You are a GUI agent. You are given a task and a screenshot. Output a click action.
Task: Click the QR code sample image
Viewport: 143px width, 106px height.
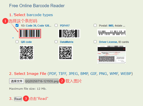26,53
